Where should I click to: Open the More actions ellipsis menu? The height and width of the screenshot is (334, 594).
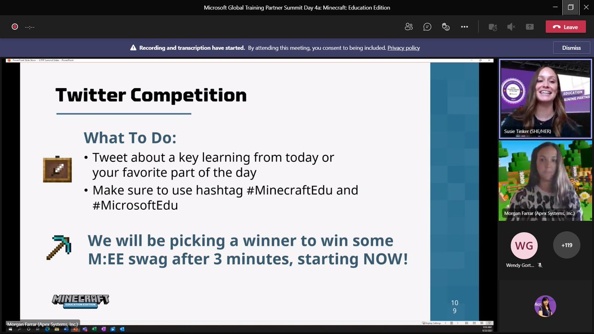[464, 27]
